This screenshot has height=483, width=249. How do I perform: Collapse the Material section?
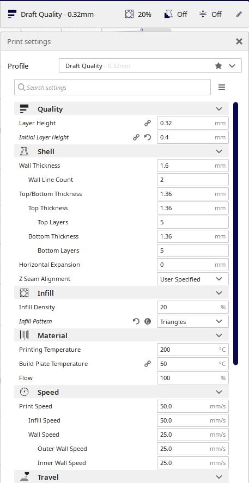(219, 335)
